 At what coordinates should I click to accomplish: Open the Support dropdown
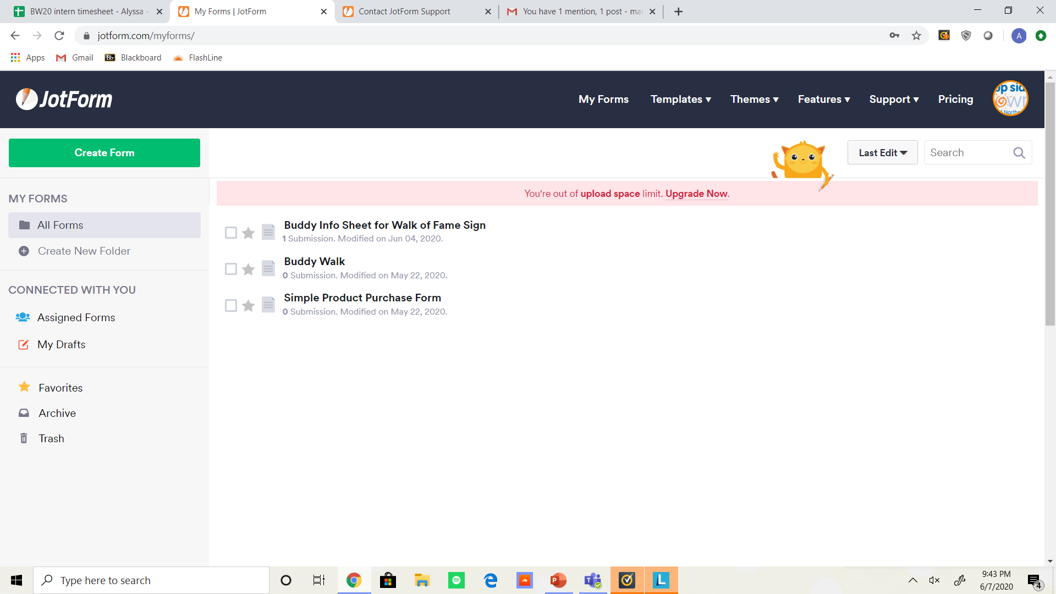pyautogui.click(x=894, y=99)
